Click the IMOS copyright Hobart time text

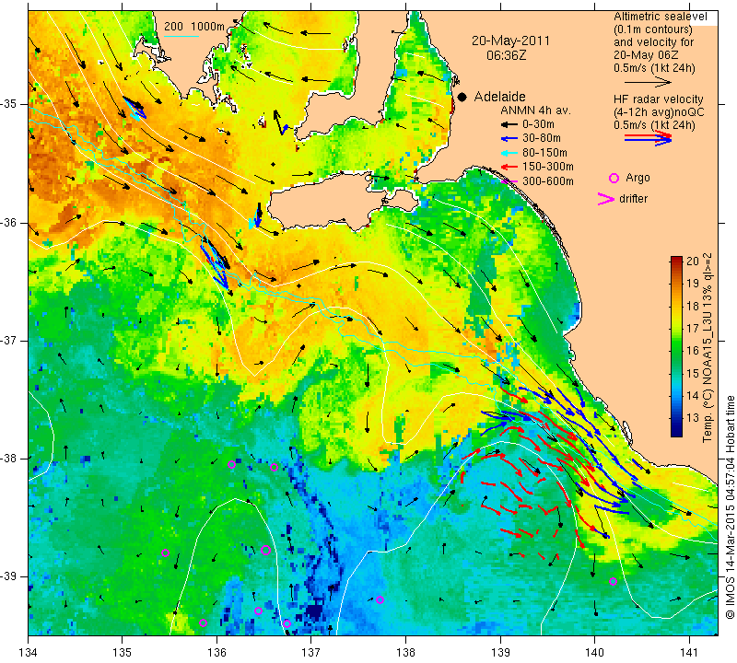pyautogui.click(x=730, y=507)
